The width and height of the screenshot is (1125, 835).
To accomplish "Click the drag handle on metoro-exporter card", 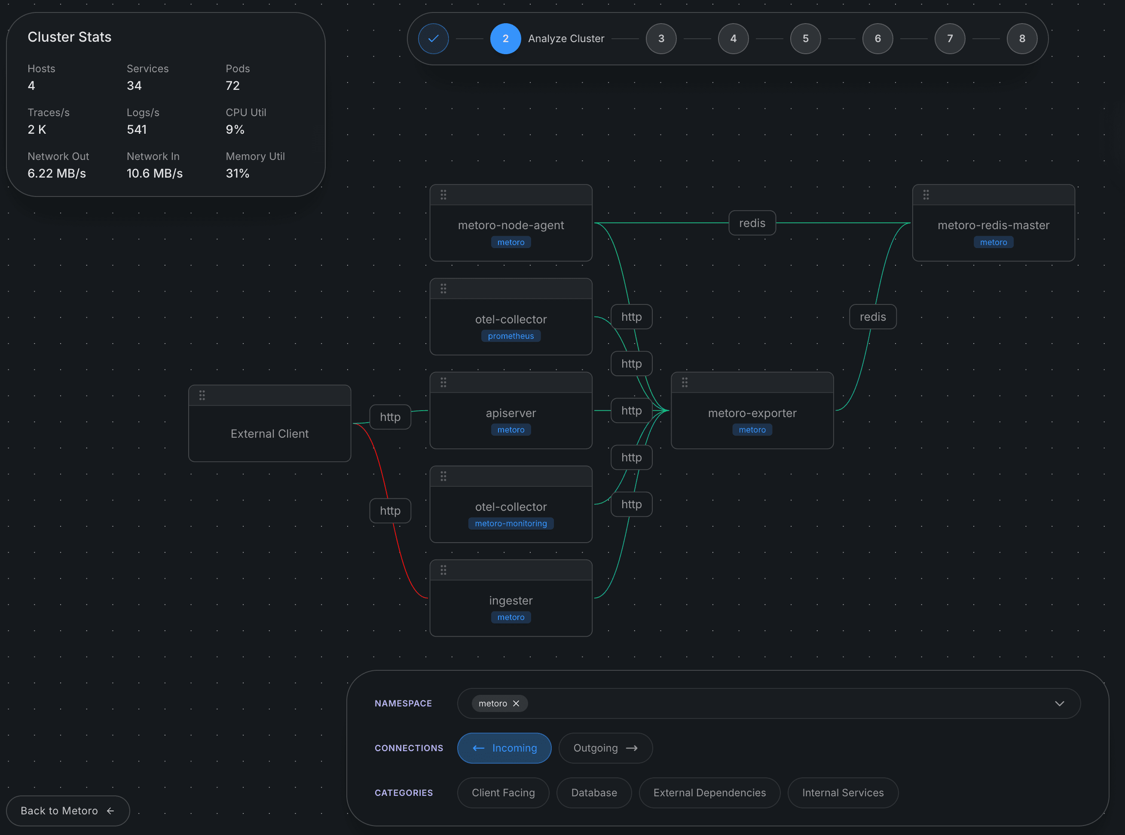I will tap(685, 382).
